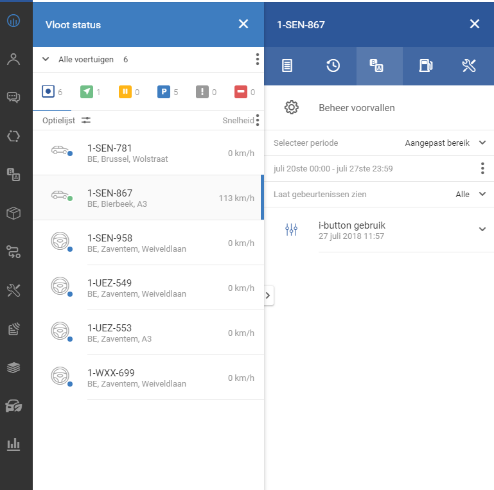
Task: Open the routes icon in sidebar
Action: point(13,252)
